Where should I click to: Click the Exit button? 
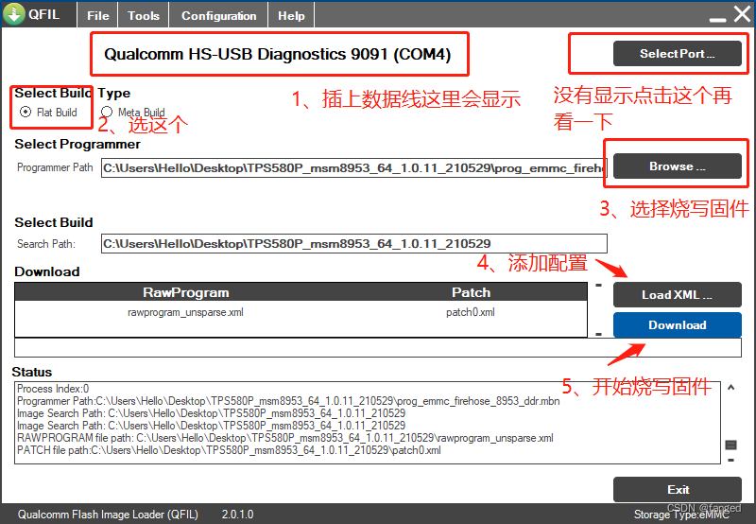tap(677, 489)
